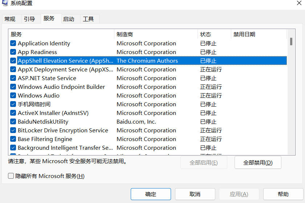Uncheck the Windows Audio service checkbox
Viewport: 305px width, 203px height.
tap(13, 96)
